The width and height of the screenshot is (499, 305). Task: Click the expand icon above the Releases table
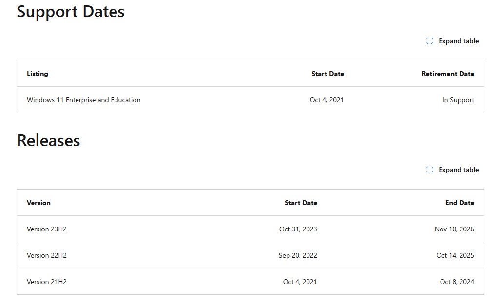tap(429, 170)
